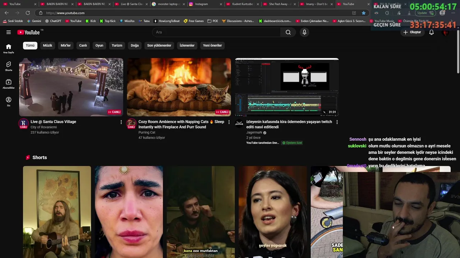Open the City of Rovaniemi channel avatar
This screenshot has width=460, height=258.
click(x=23, y=124)
